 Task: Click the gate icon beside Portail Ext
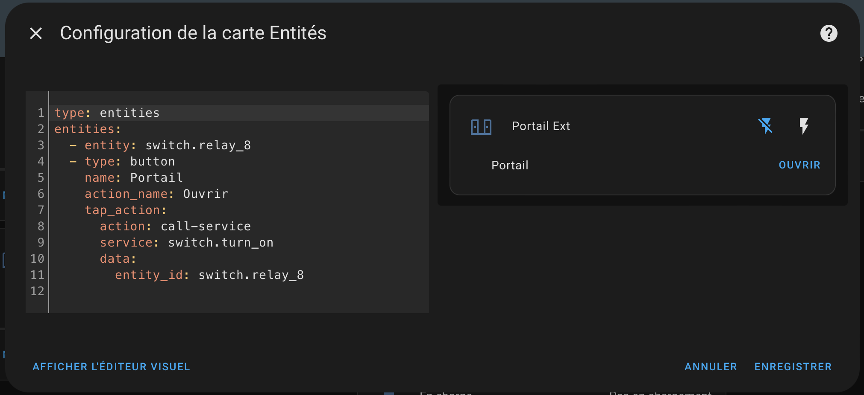481,127
